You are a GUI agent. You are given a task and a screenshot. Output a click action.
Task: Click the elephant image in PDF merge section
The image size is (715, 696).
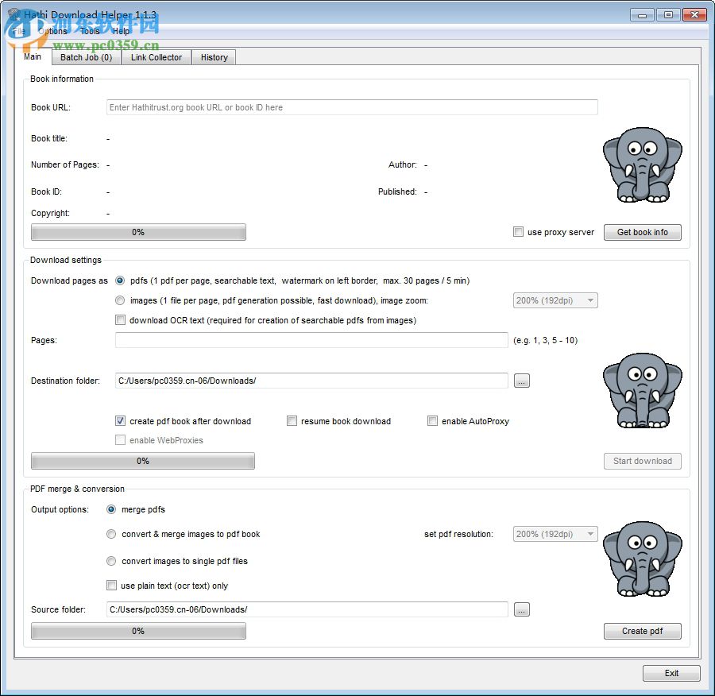point(642,559)
